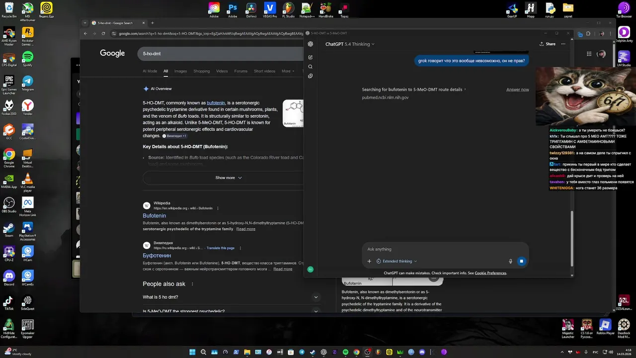The height and width of the screenshot is (358, 636).
Task: Open the Extended thinking dropdown
Action: [397, 261]
